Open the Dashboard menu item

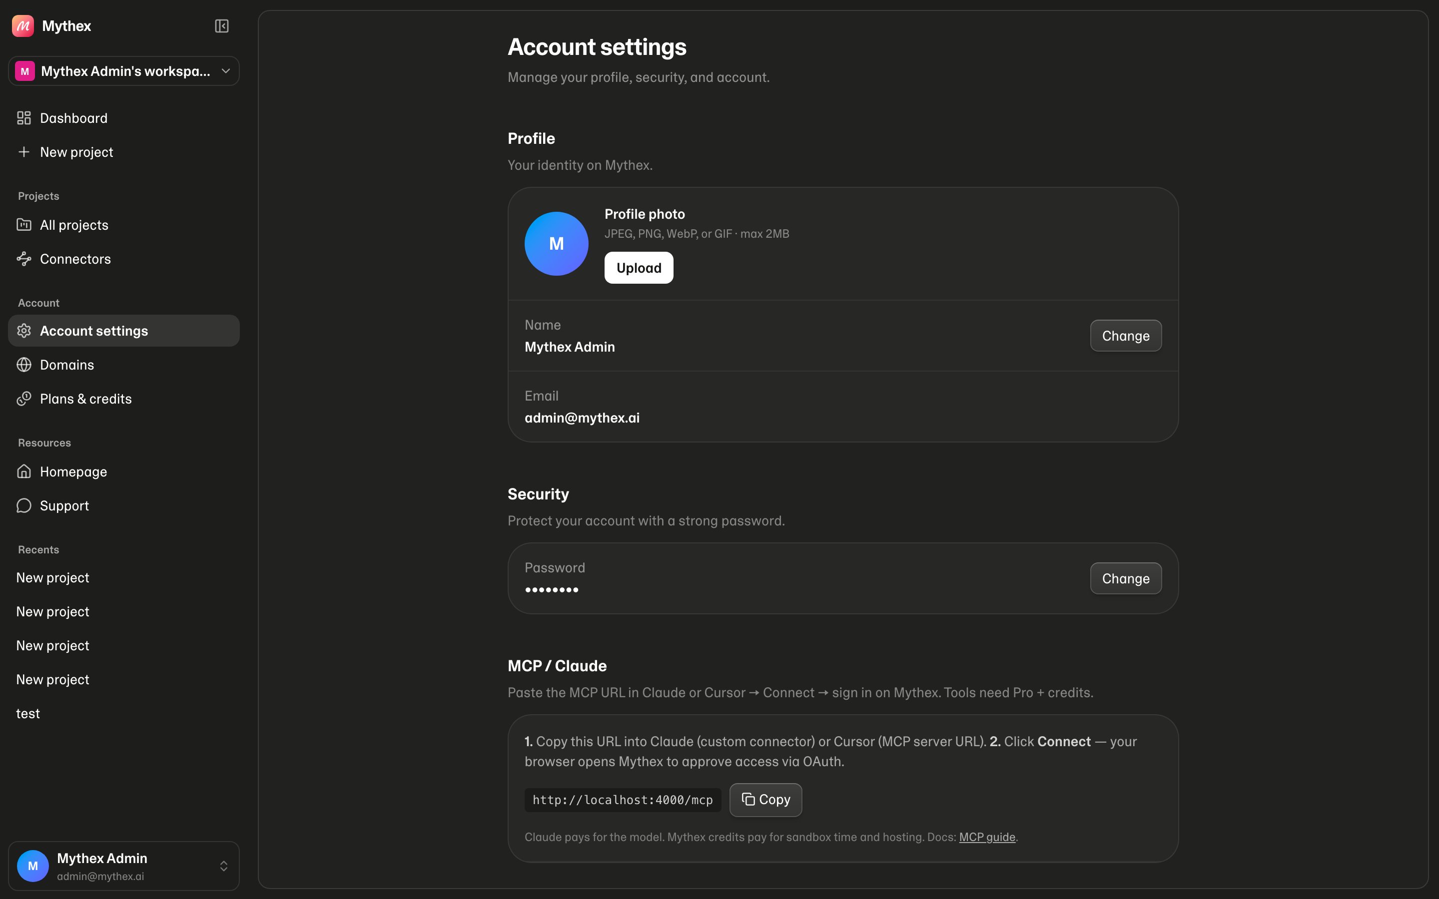(124, 118)
